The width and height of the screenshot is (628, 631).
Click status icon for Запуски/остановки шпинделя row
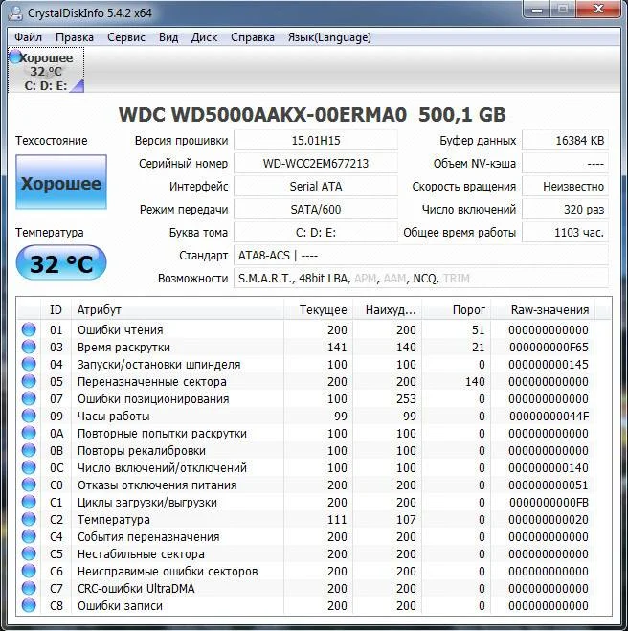(x=29, y=364)
